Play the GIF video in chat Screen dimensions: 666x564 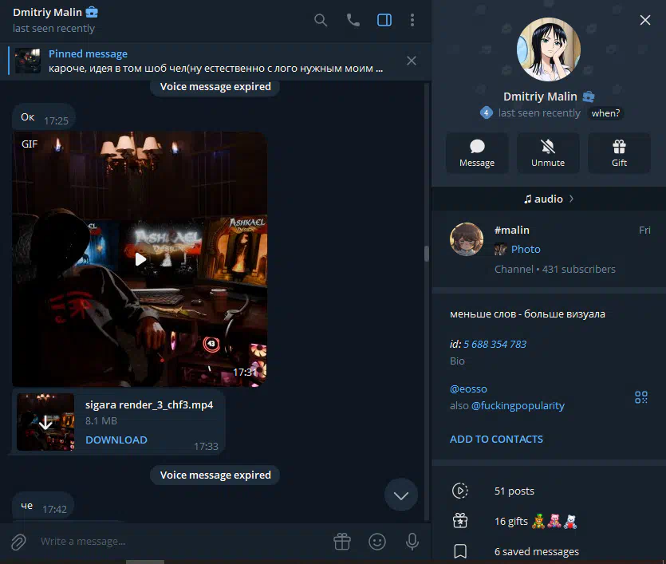140,259
